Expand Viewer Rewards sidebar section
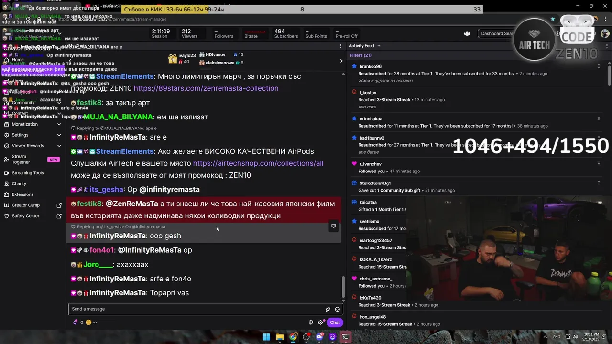The image size is (612, 344). click(59, 146)
